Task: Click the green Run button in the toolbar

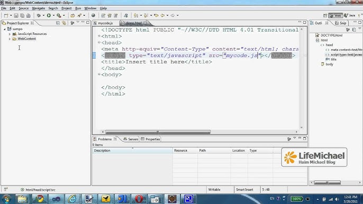Action: [49, 15]
